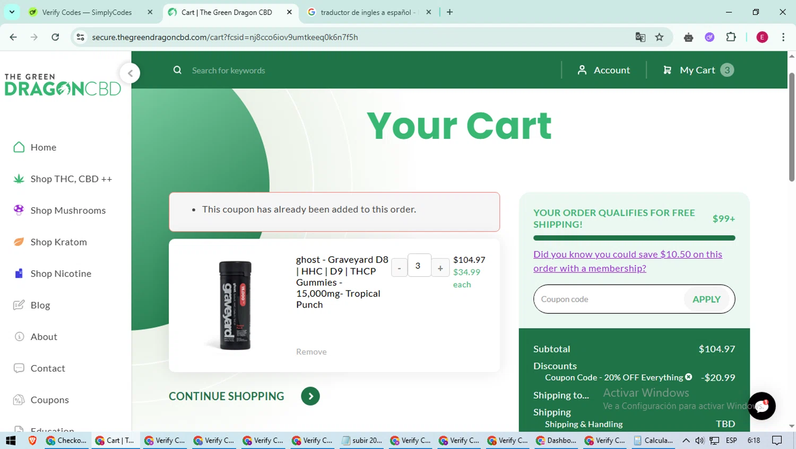The height and width of the screenshot is (449, 796).
Task: Open the Chrome profile avatar E
Action: tap(762, 37)
